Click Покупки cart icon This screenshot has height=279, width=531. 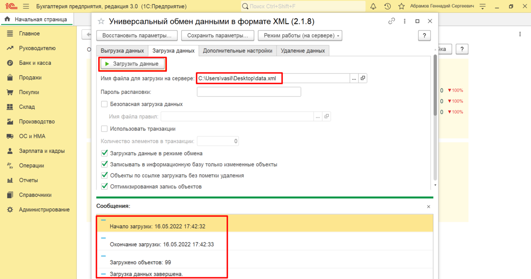coord(10,92)
